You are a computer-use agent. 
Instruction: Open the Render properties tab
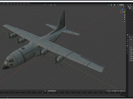(x=127, y=40)
